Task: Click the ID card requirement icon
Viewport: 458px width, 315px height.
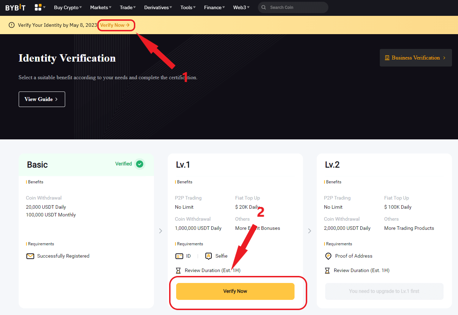Action: (179, 256)
